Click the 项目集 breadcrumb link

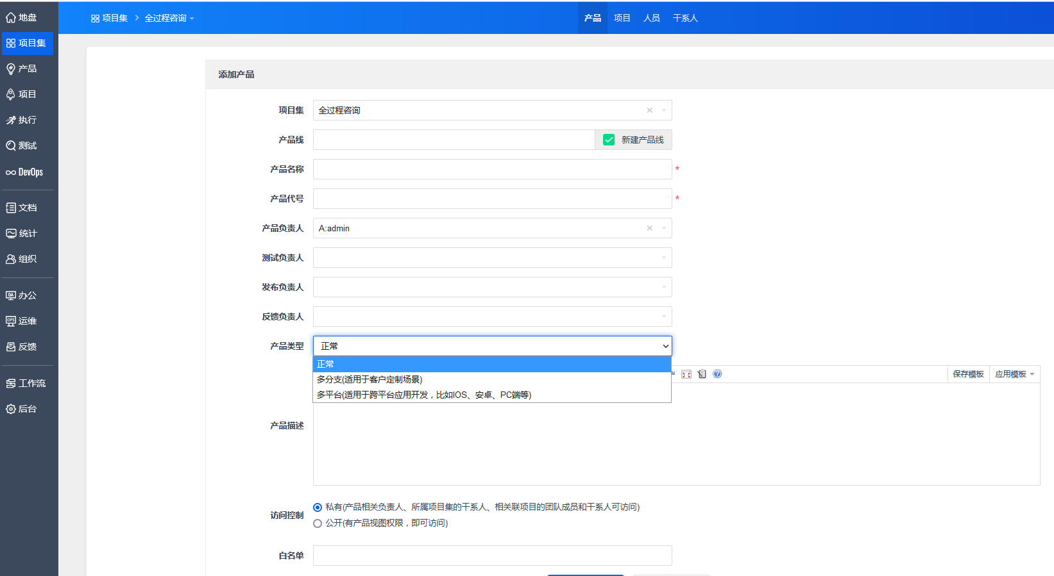coord(110,18)
